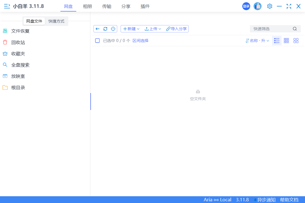Switch to the 网盘 tab

coord(68,6)
